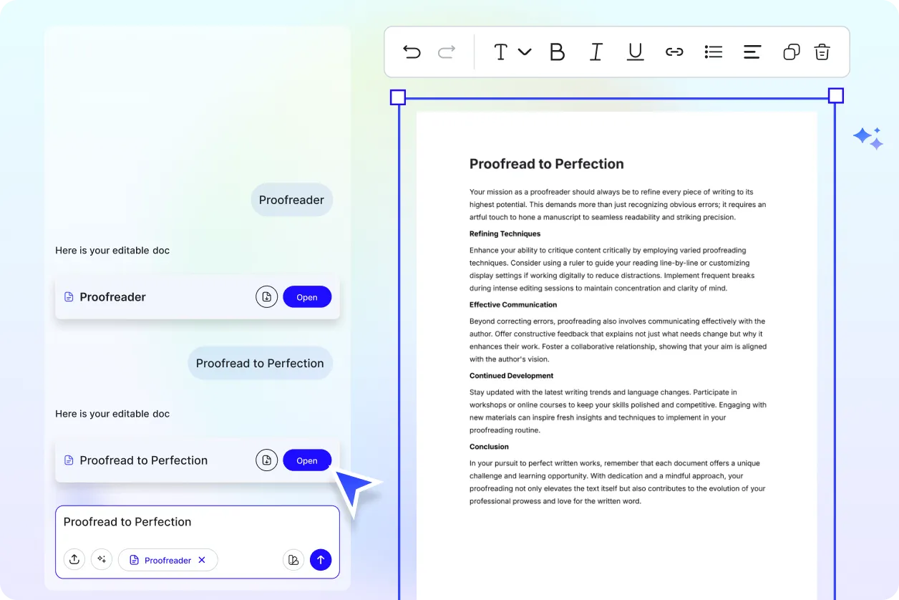Toggle italic formatting
Viewport: 899px width, 600px height.
click(x=596, y=52)
